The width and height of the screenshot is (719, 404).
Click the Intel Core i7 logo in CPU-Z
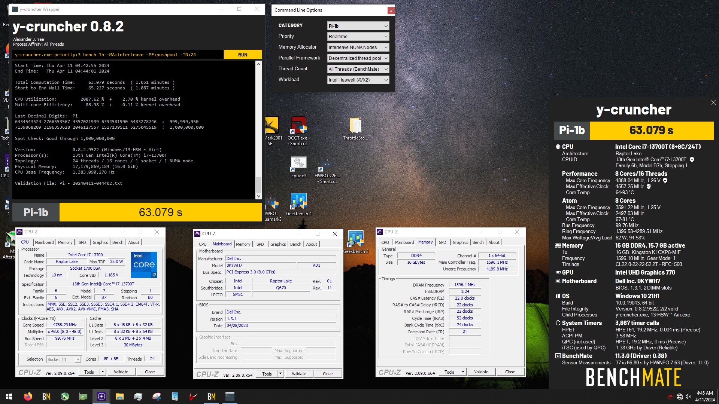144,264
